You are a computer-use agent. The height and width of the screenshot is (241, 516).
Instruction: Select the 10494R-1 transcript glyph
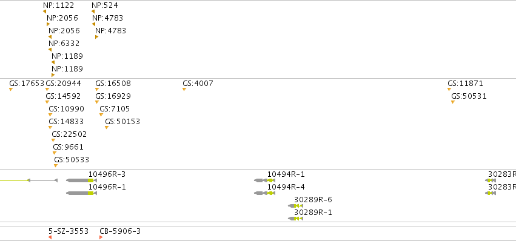pos(264,180)
